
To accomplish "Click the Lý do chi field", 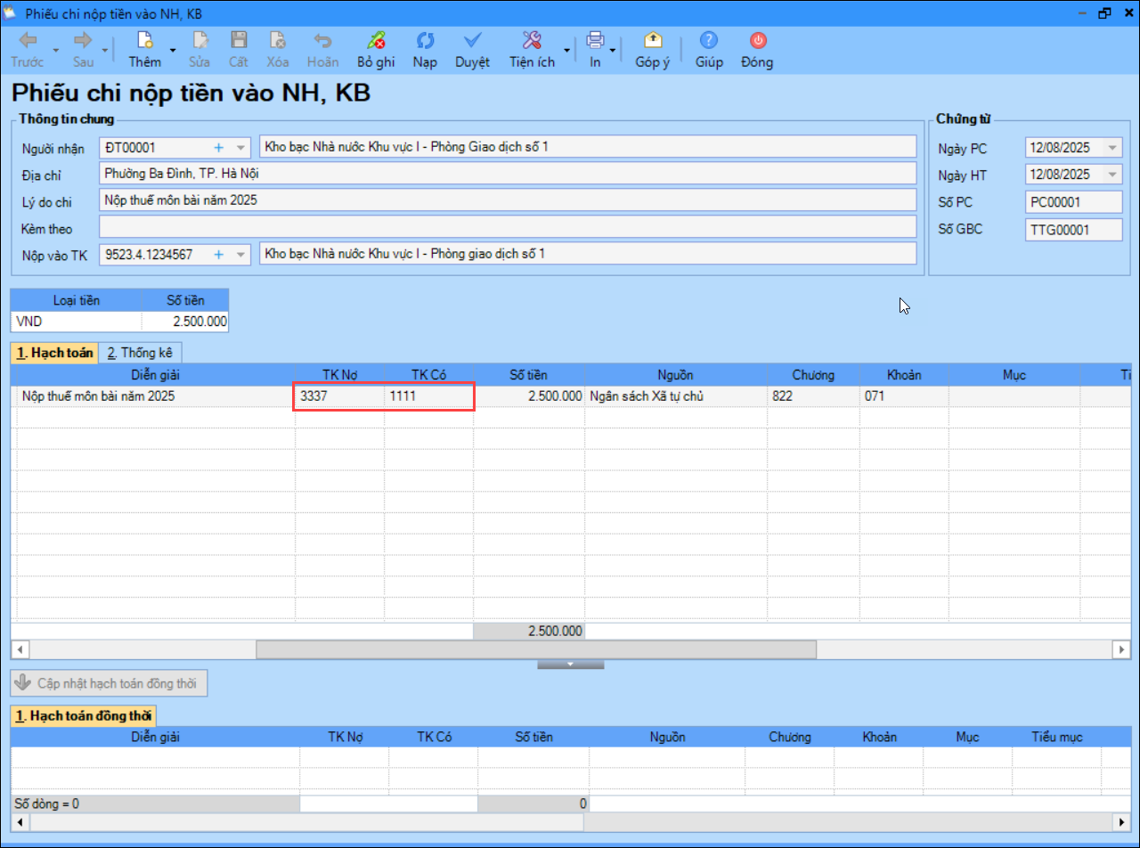I will (508, 200).
